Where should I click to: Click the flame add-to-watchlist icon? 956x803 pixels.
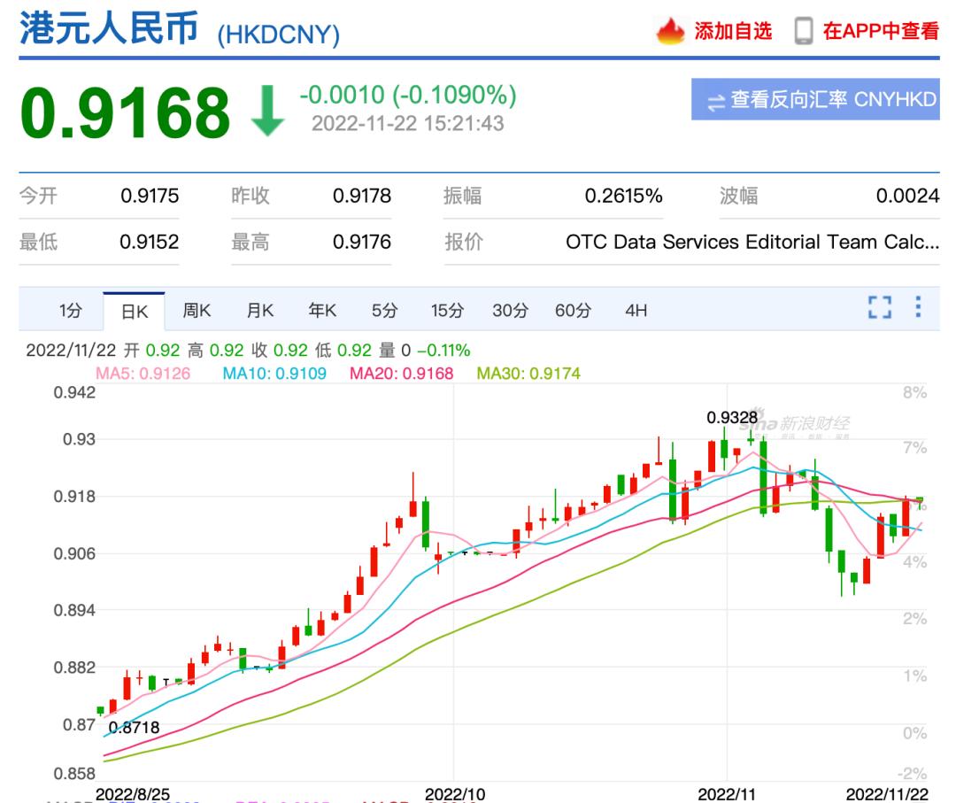670,30
